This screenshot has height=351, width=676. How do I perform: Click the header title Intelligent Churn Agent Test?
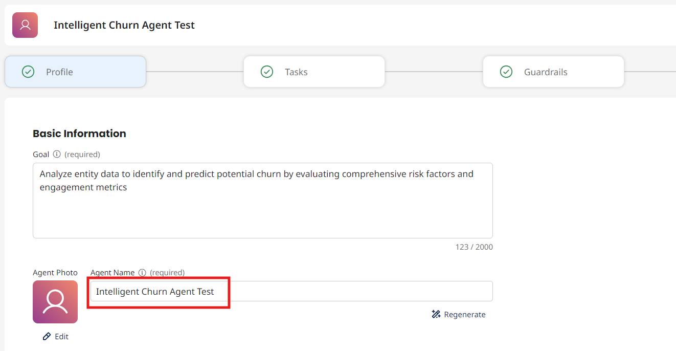coord(124,25)
